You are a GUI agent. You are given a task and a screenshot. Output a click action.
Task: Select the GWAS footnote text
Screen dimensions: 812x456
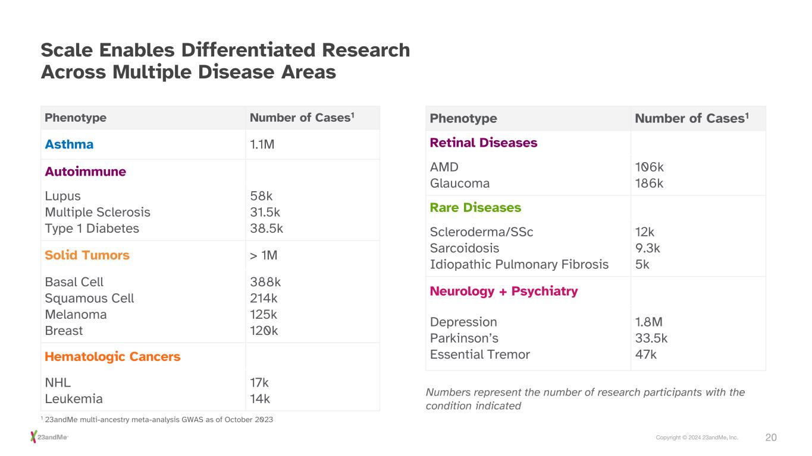[158, 420]
